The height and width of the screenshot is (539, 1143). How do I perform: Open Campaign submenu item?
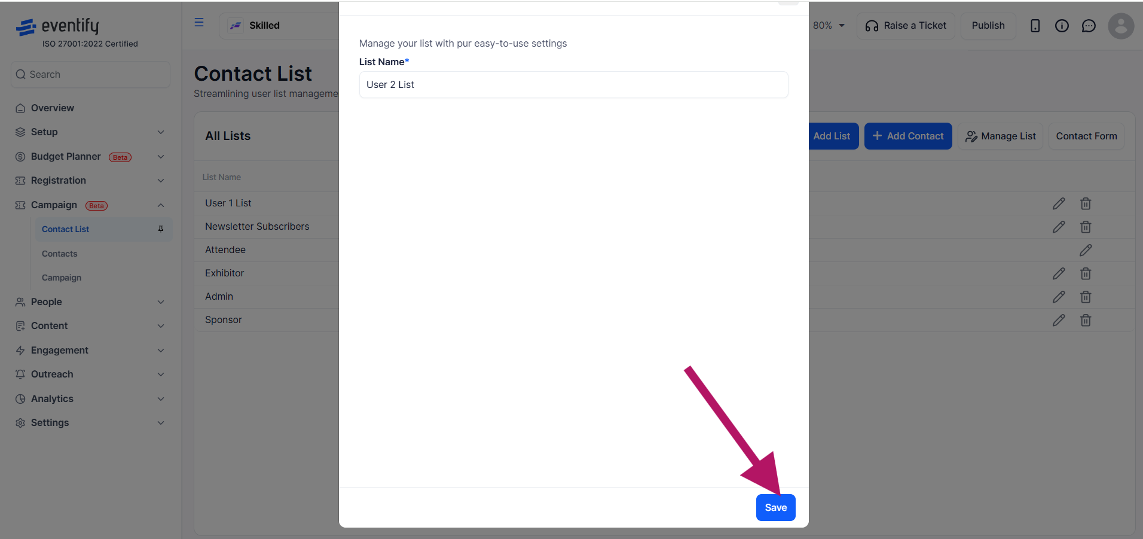pyautogui.click(x=62, y=278)
